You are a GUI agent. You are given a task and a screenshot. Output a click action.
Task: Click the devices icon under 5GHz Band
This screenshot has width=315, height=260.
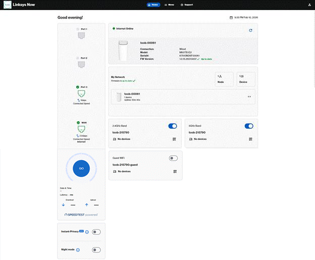[x=191, y=139]
